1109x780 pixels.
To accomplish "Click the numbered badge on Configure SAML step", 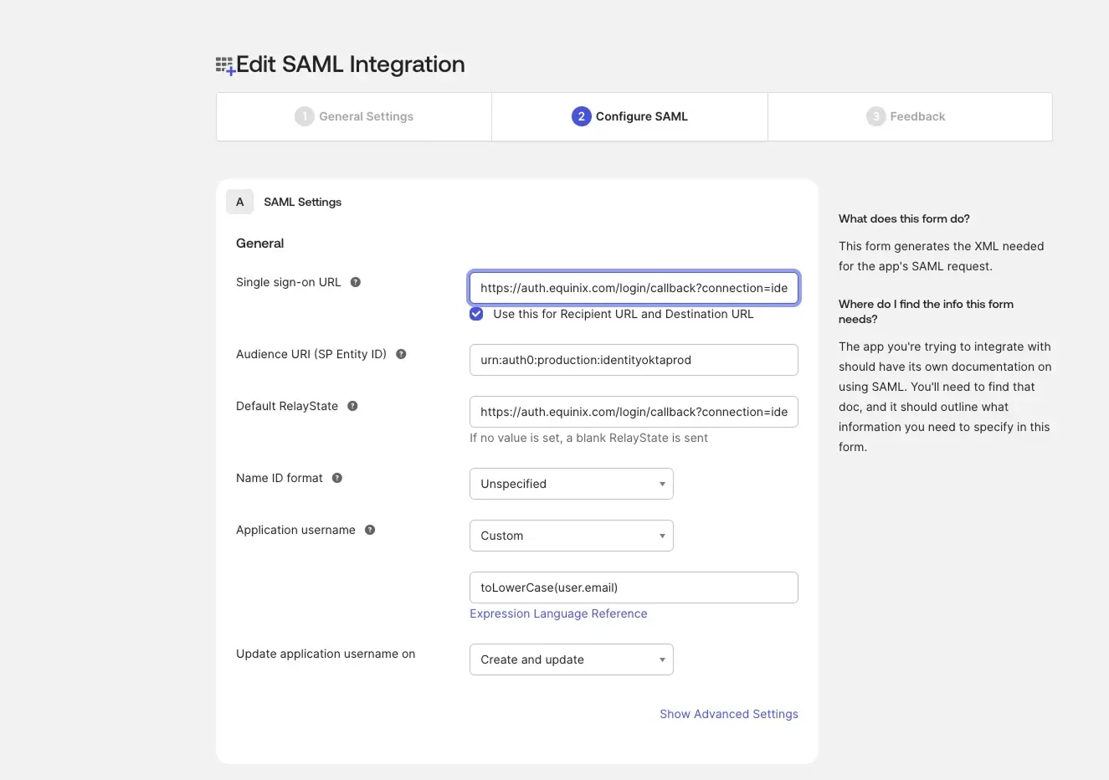I will pos(581,115).
